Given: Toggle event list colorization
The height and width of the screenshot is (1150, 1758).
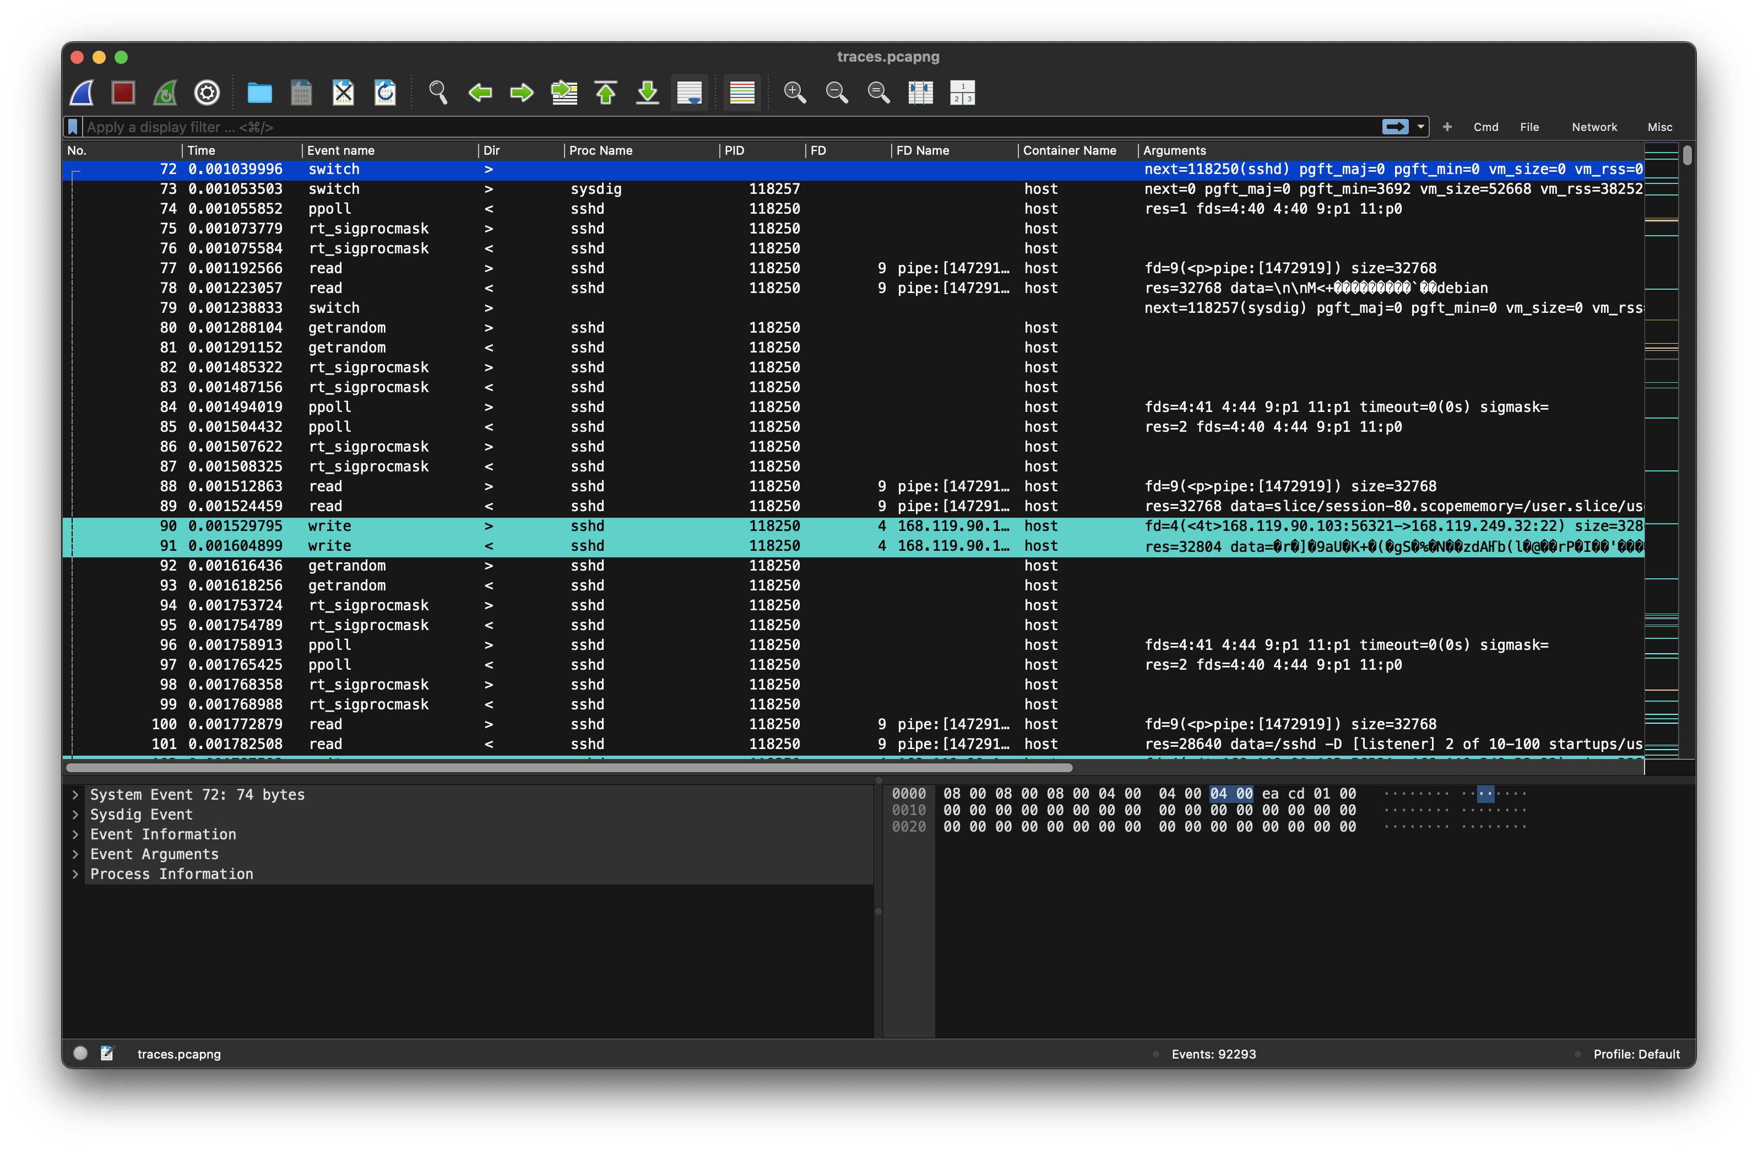Looking at the screenshot, I should [741, 93].
